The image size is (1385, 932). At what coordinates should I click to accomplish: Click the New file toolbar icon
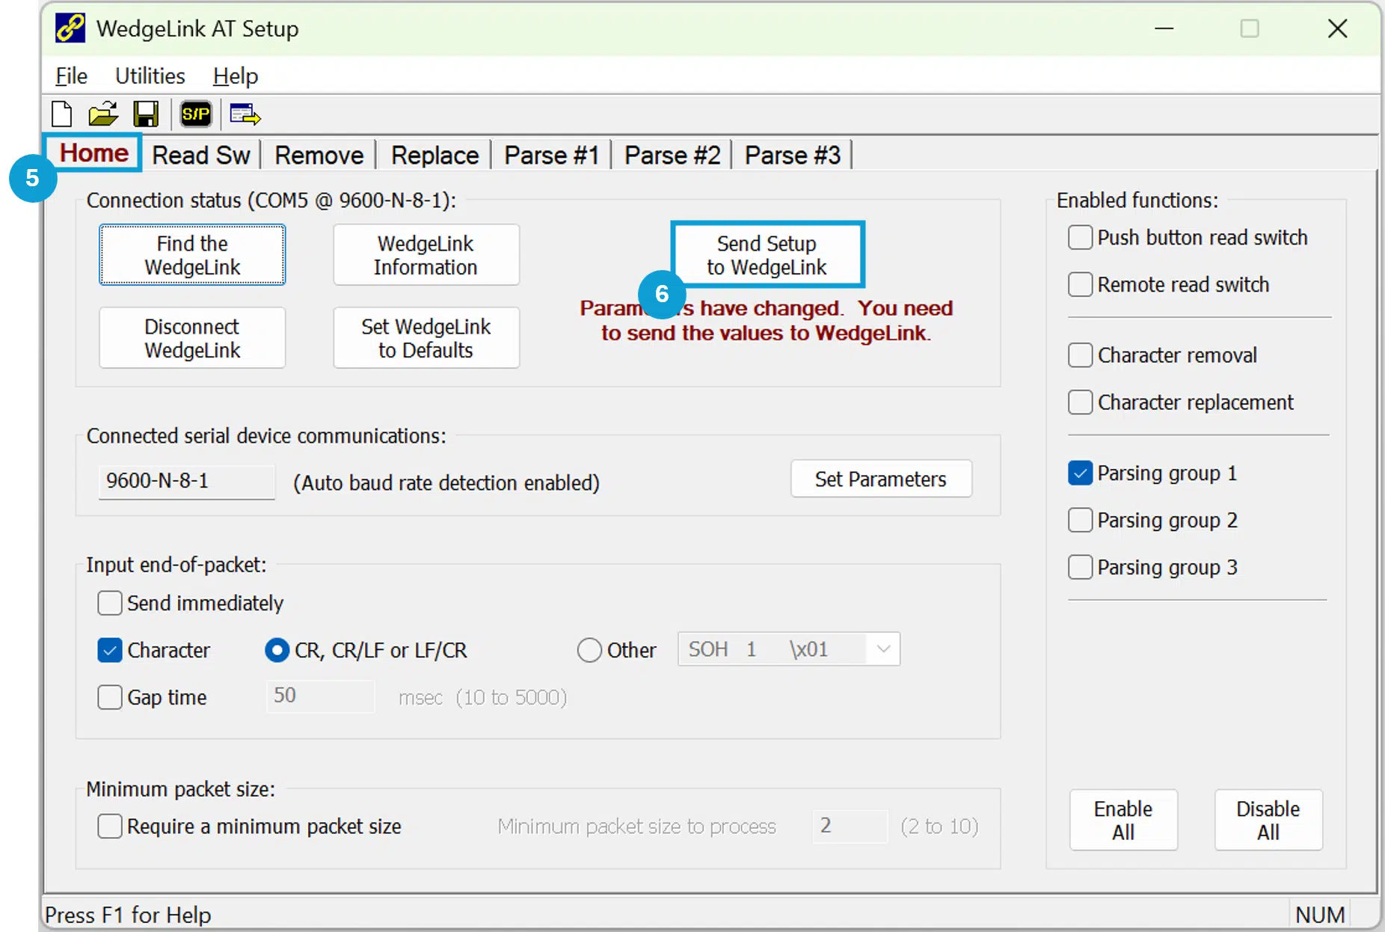[x=62, y=114]
